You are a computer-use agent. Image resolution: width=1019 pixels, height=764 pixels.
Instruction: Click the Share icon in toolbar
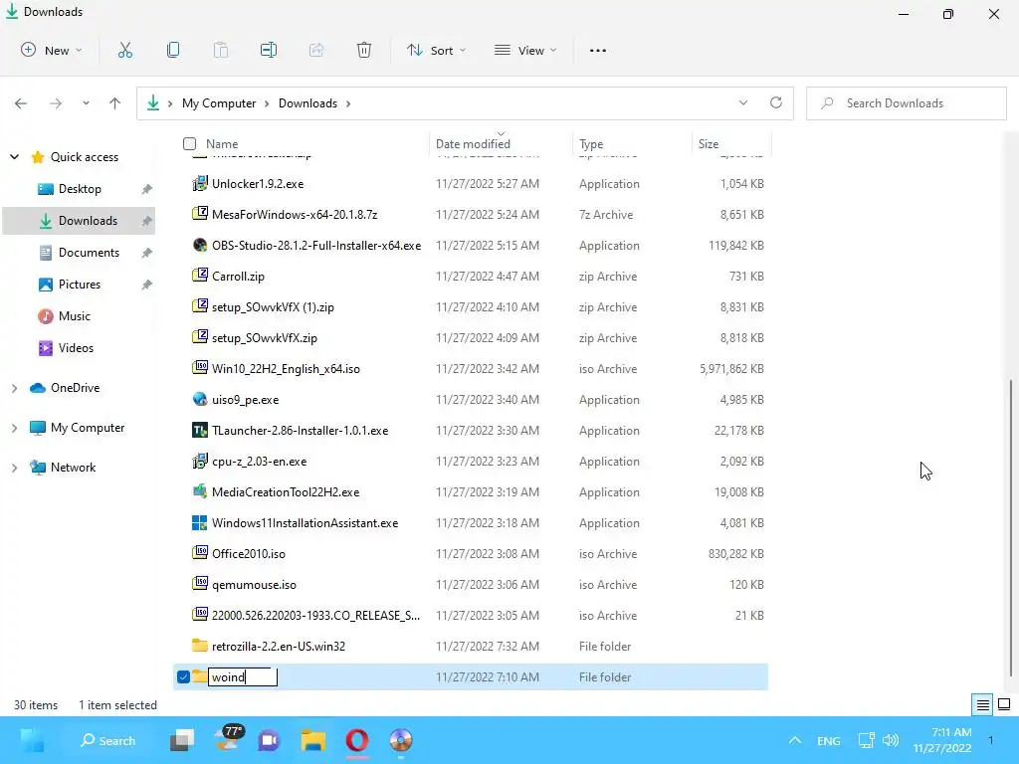click(x=316, y=50)
